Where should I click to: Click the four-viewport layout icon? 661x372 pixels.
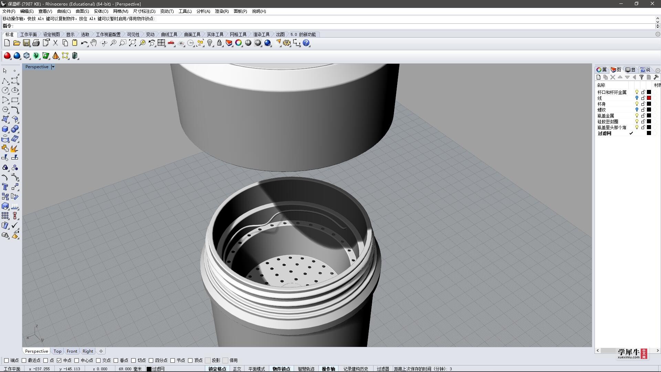pyautogui.click(x=161, y=43)
